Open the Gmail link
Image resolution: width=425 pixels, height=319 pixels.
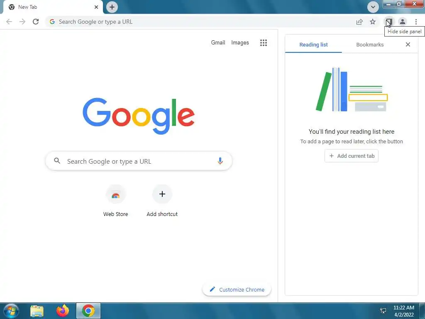(x=218, y=43)
